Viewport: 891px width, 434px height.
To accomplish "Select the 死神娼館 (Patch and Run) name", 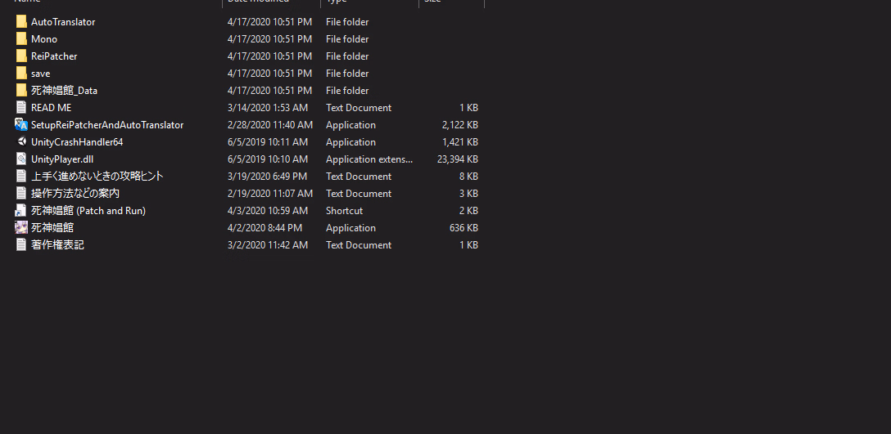I will tap(88, 211).
